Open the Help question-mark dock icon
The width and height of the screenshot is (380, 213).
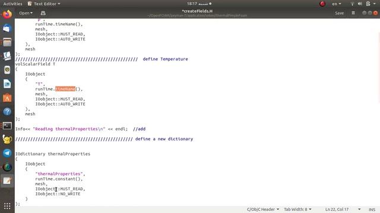pyautogui.click(x=7, y=112)
